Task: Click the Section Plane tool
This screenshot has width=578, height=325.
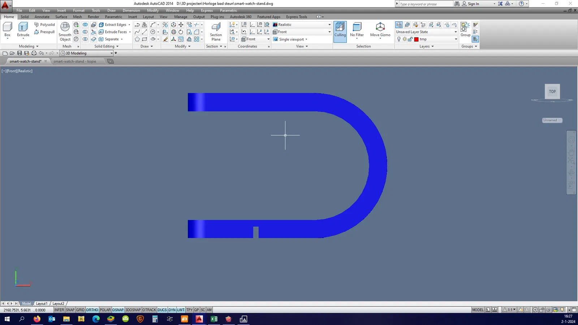Action: pyautogui.click(x=216, y=31)
